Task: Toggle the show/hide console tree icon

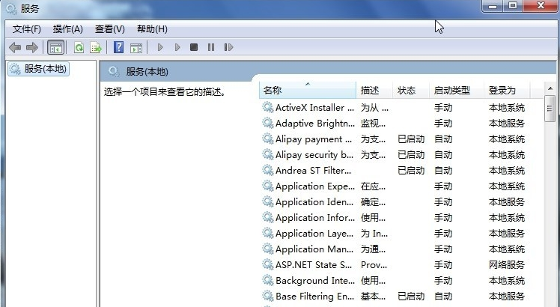Action: pyautogui.click(x=55, y=47)
